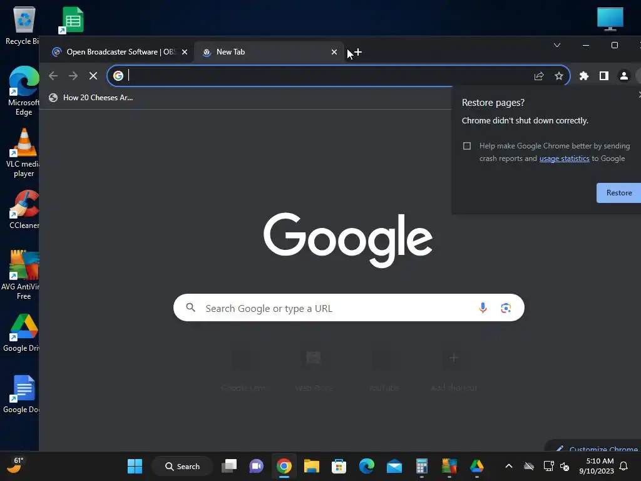This screenshot has width=641, height=481.
Task: Click Search Google or type a URL box
Action: click(x=349, y=308)
